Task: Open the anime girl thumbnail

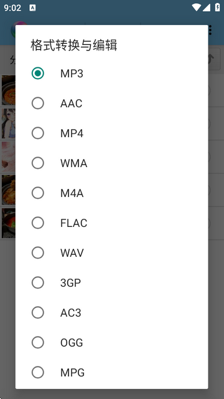Action: 8,123
